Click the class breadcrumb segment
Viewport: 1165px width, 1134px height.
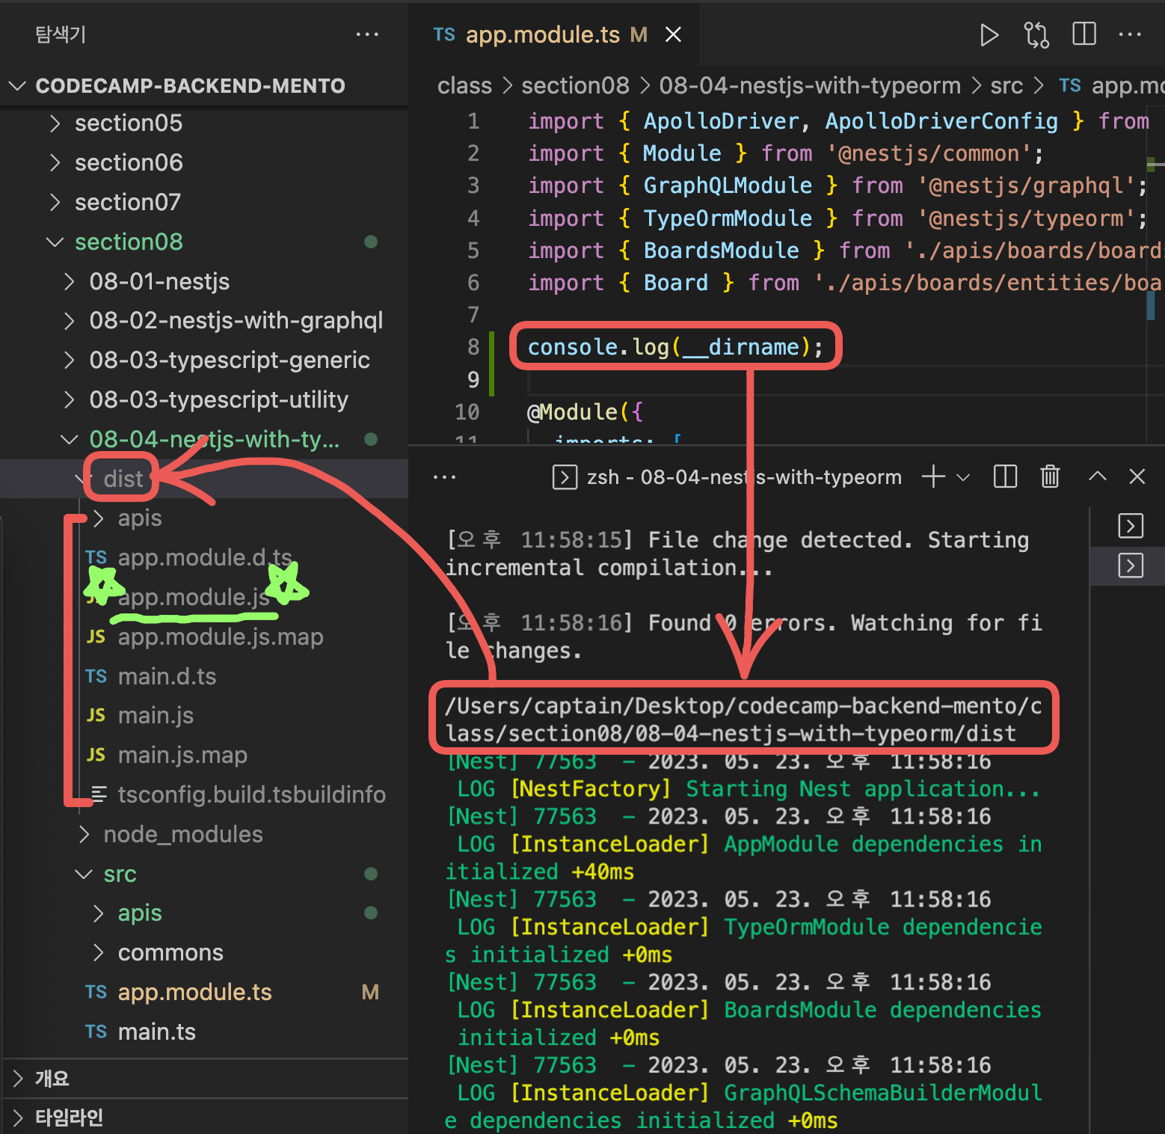pyautogui.click(x=464, y=85)
